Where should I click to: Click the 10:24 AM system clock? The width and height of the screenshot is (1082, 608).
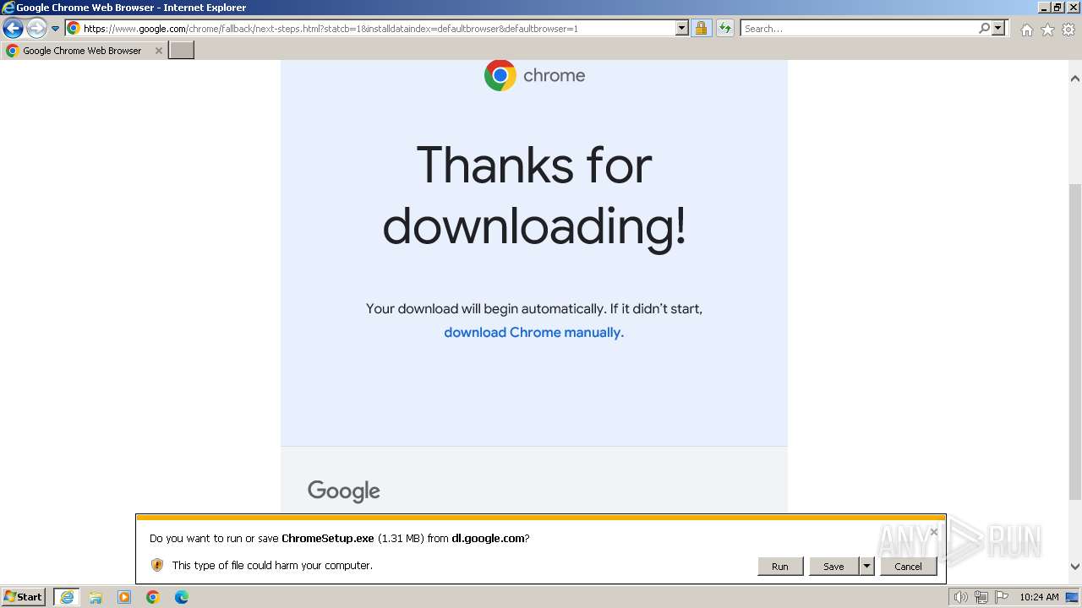pos(1039,597)
